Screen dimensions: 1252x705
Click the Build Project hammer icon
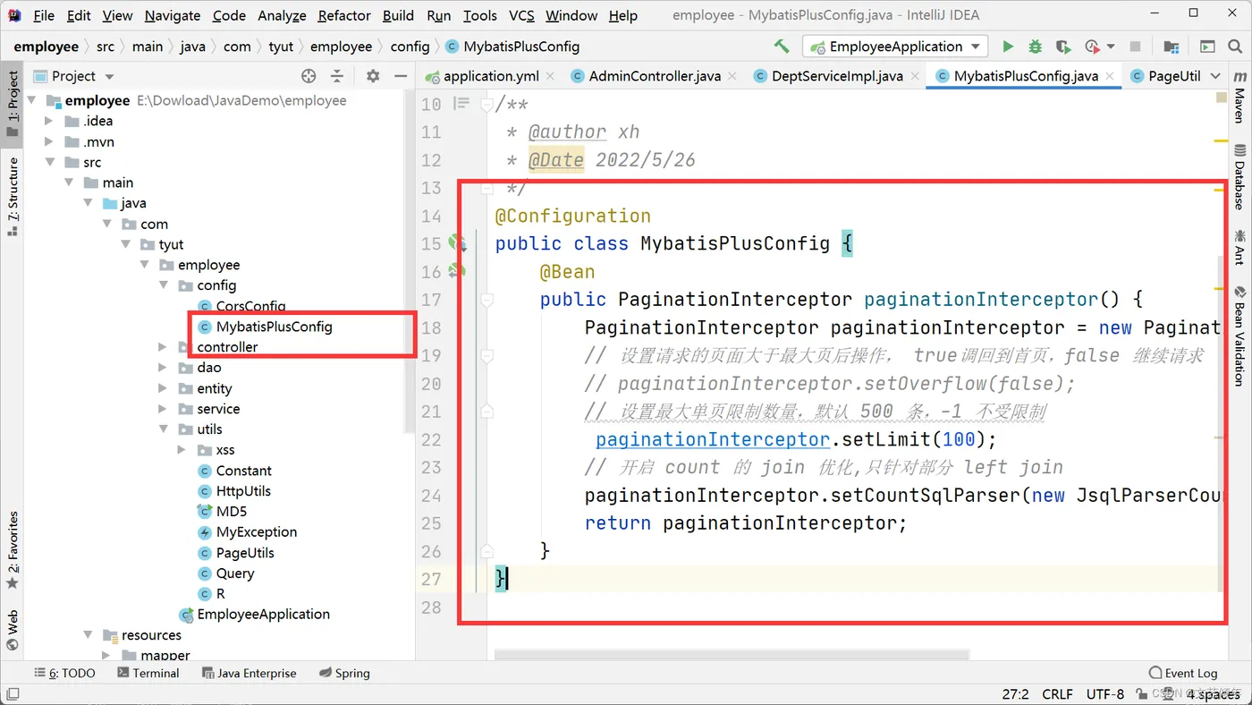pyautogui.click(x=782, y=47)
